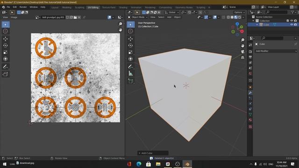This screenshot has width=299, height=168.
Task: Open the Add Modifier dropdown
Action: [x=276, y=51]
